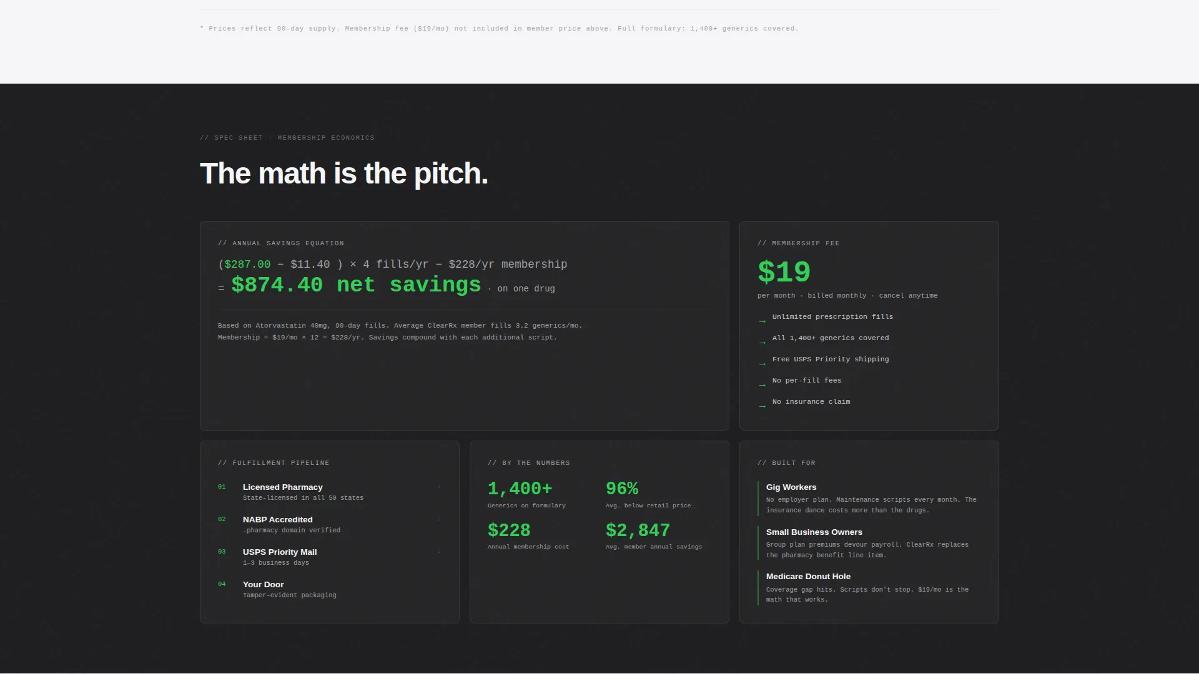Click "State-licensed in all 50 states"

(303, 498)
